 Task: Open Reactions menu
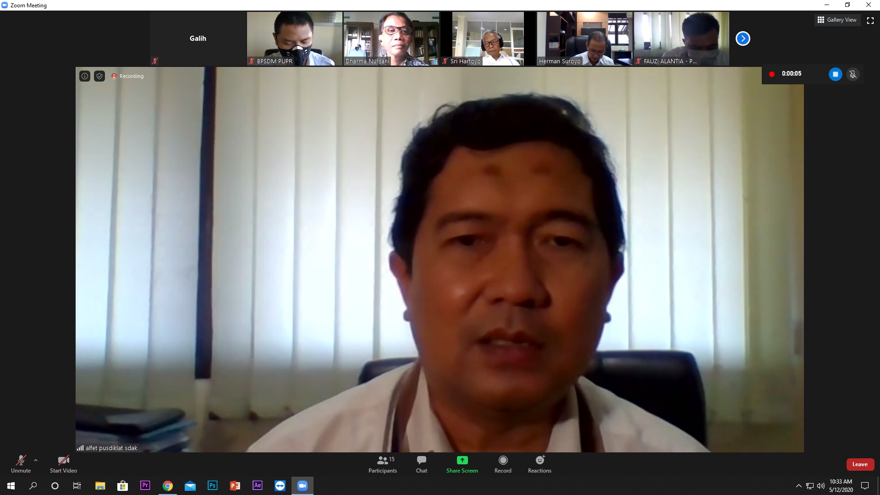(x=539, y=464)
